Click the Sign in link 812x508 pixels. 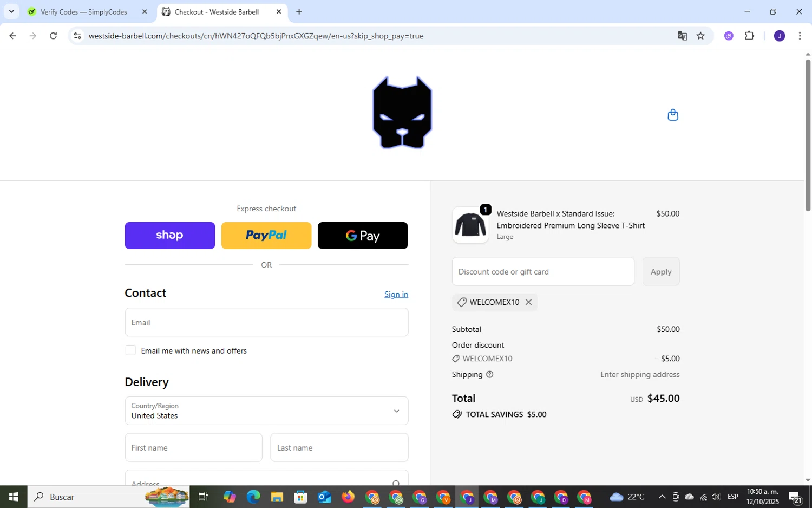[x=396, y=294]
